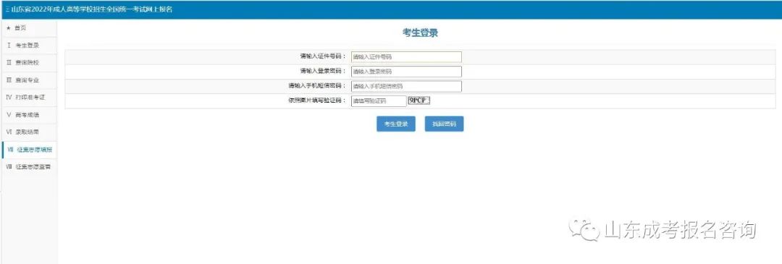Viewport: 782px width, 264px height.
Task: Click the 找回密码 button
Action: coord(444,124)
